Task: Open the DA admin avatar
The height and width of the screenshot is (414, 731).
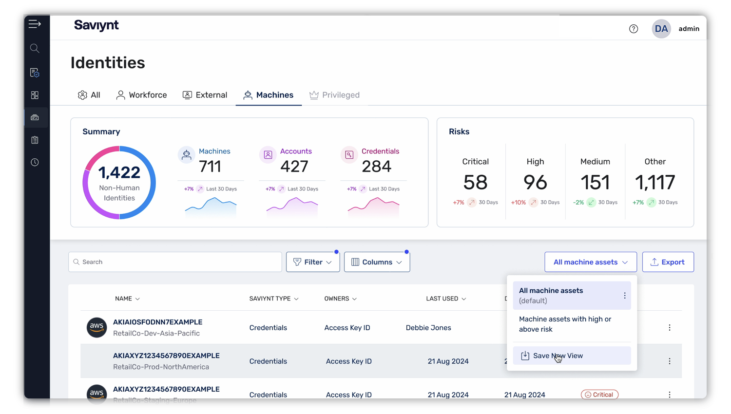Action: click(x=661, y=29)
